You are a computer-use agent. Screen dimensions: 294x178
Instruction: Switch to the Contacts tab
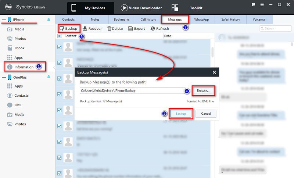click(x=68, y=19)
